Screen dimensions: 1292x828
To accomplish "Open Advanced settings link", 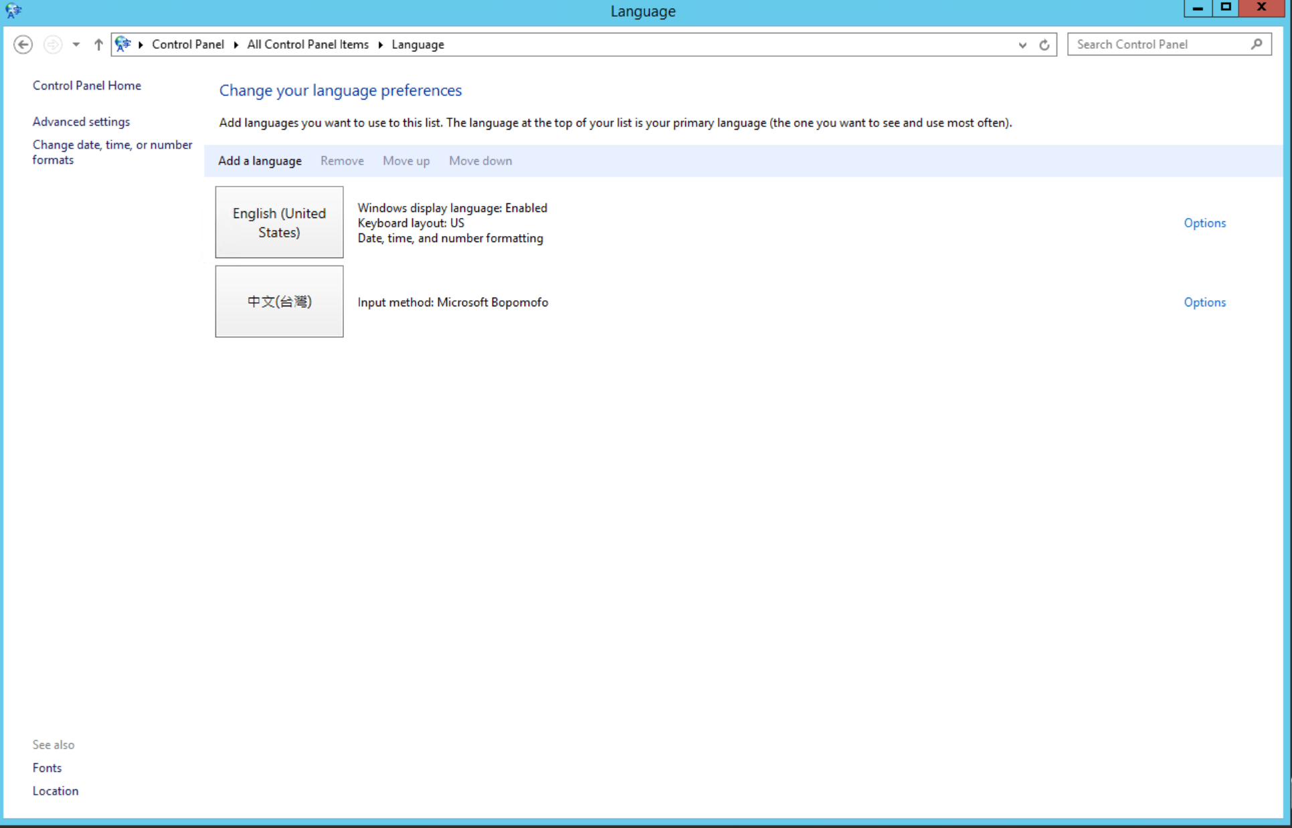I will pos(81,122).
